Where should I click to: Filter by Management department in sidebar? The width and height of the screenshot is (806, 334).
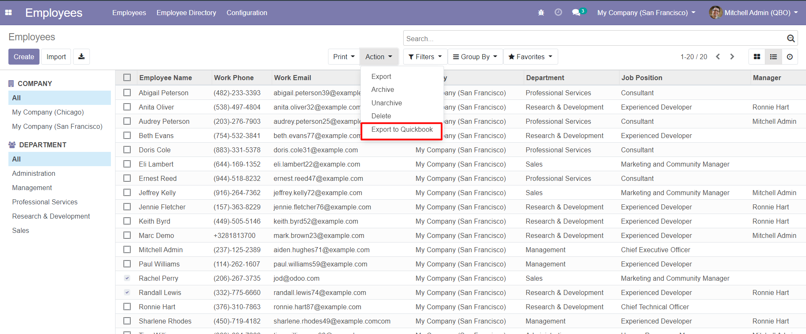click(32, 188)
